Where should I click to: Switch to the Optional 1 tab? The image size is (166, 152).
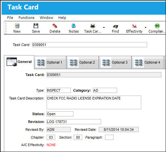50,62
